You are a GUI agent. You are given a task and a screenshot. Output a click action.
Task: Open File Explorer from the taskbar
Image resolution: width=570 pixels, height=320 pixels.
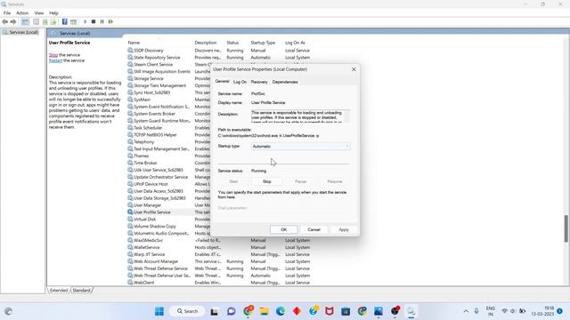pyautogui.click(x=264, y=311)
